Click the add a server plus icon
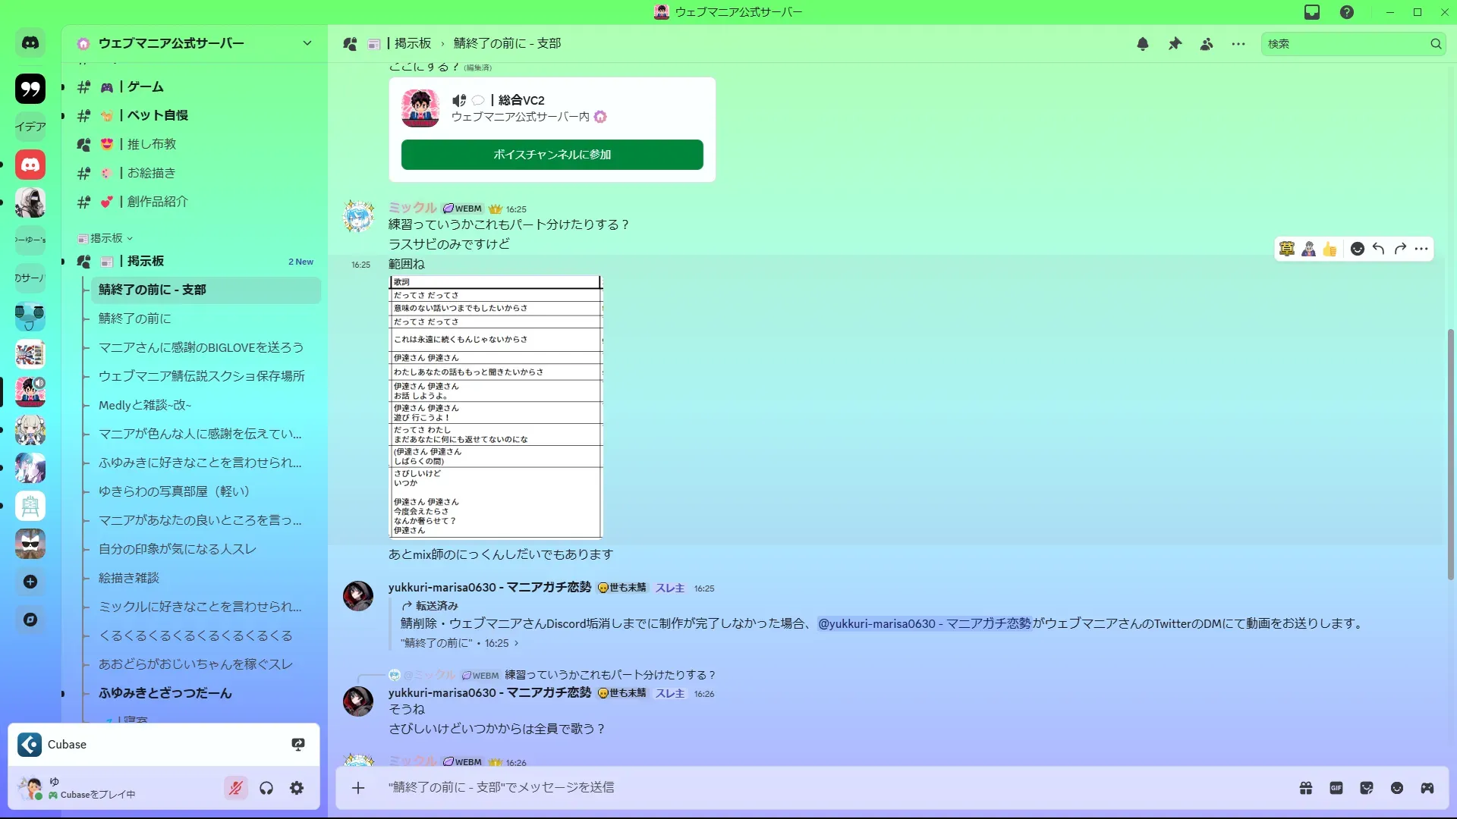 (x=30, y=582)
